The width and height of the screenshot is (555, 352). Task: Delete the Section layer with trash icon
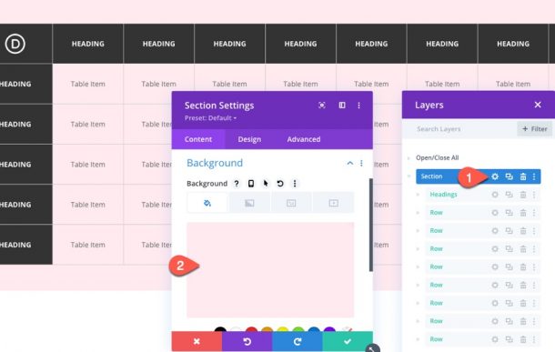pyautogui.click(x=523, y=176)
